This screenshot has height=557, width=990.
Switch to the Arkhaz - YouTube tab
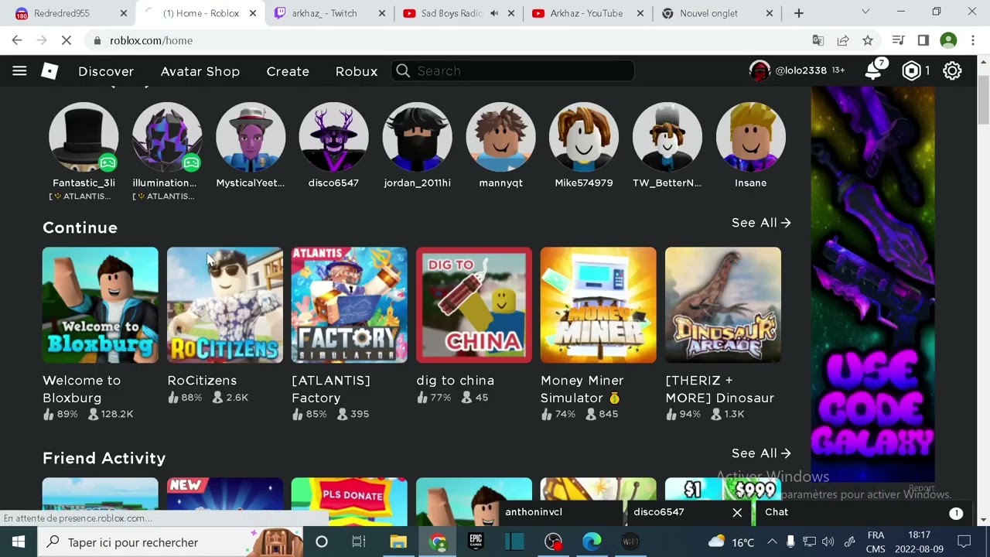[586, 13]
